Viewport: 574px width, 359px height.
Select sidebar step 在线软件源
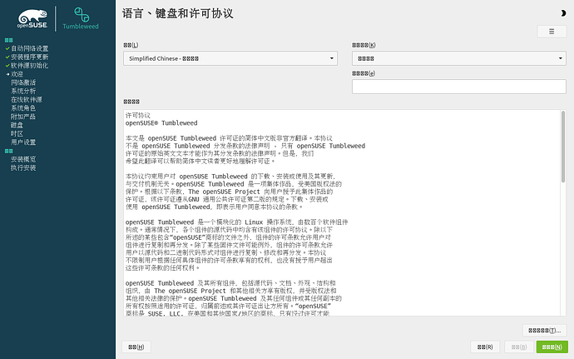tap(27, 99)
